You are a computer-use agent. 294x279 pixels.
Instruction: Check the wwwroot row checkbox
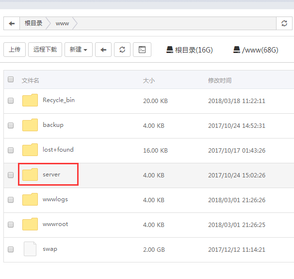(x=11, y=225)
